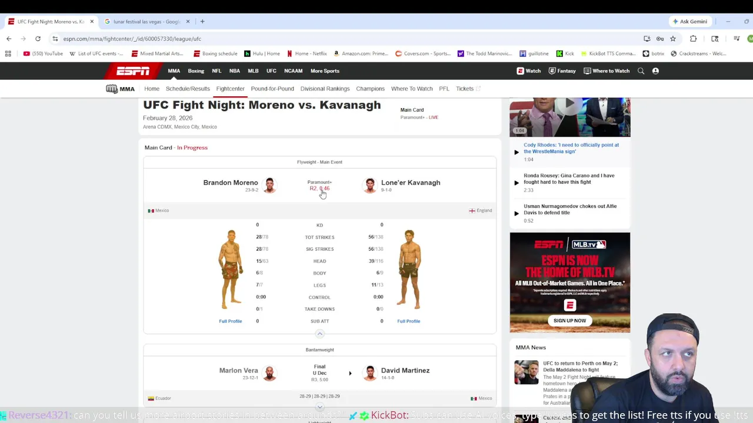The height and width of the screenshot is (423, 753).
Task: Click the Marlon Vera name
Action: [x=239, y=371]
